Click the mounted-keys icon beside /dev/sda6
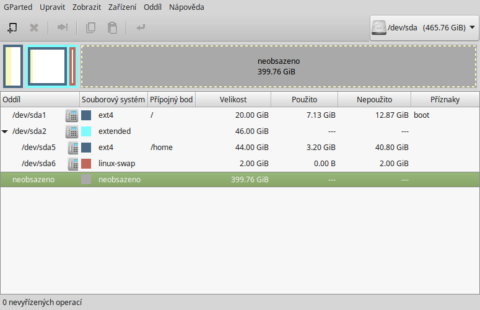This screenshot has width=480, height=310. [73, 164]
